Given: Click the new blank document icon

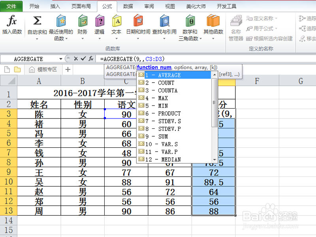Looking at the screenshot, I should click(x=7, y=70).
